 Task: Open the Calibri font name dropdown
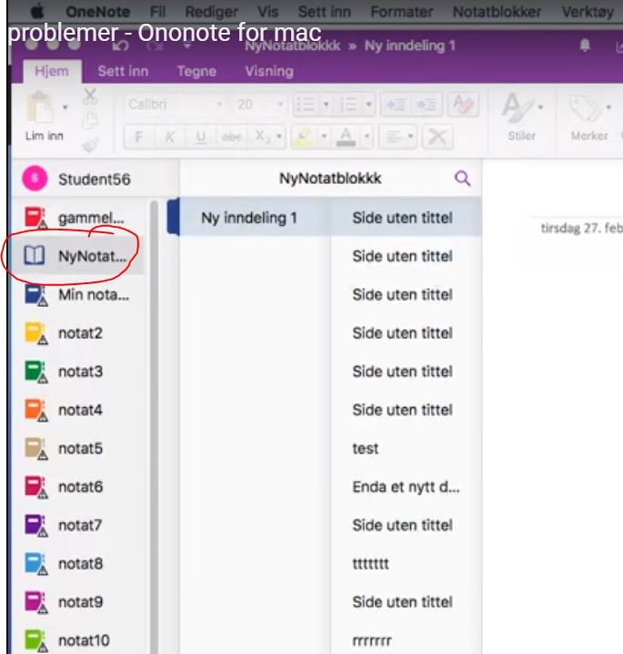174,105
